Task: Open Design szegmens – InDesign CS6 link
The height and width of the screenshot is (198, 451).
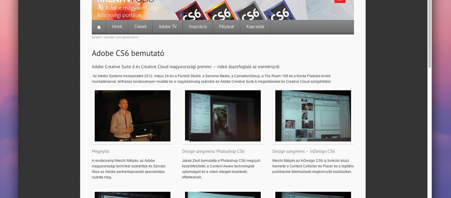Action: tap(303, 151)
